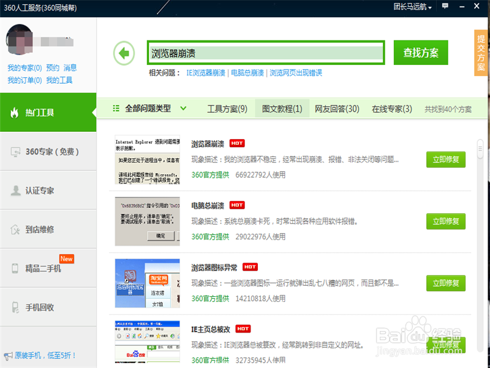Click HOT badge next to 浏览器崩溃
This screenshot has height=368, width=490.
(x=237, y=143)
